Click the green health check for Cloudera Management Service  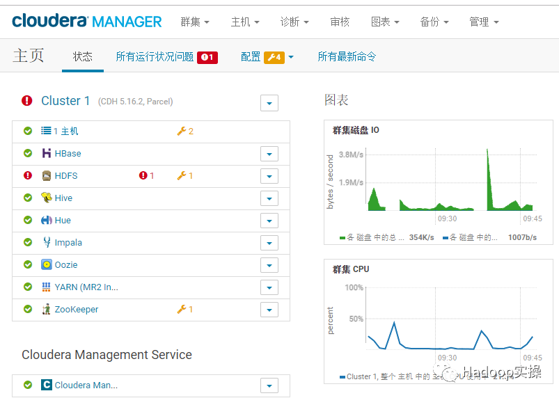click(28, 385)
